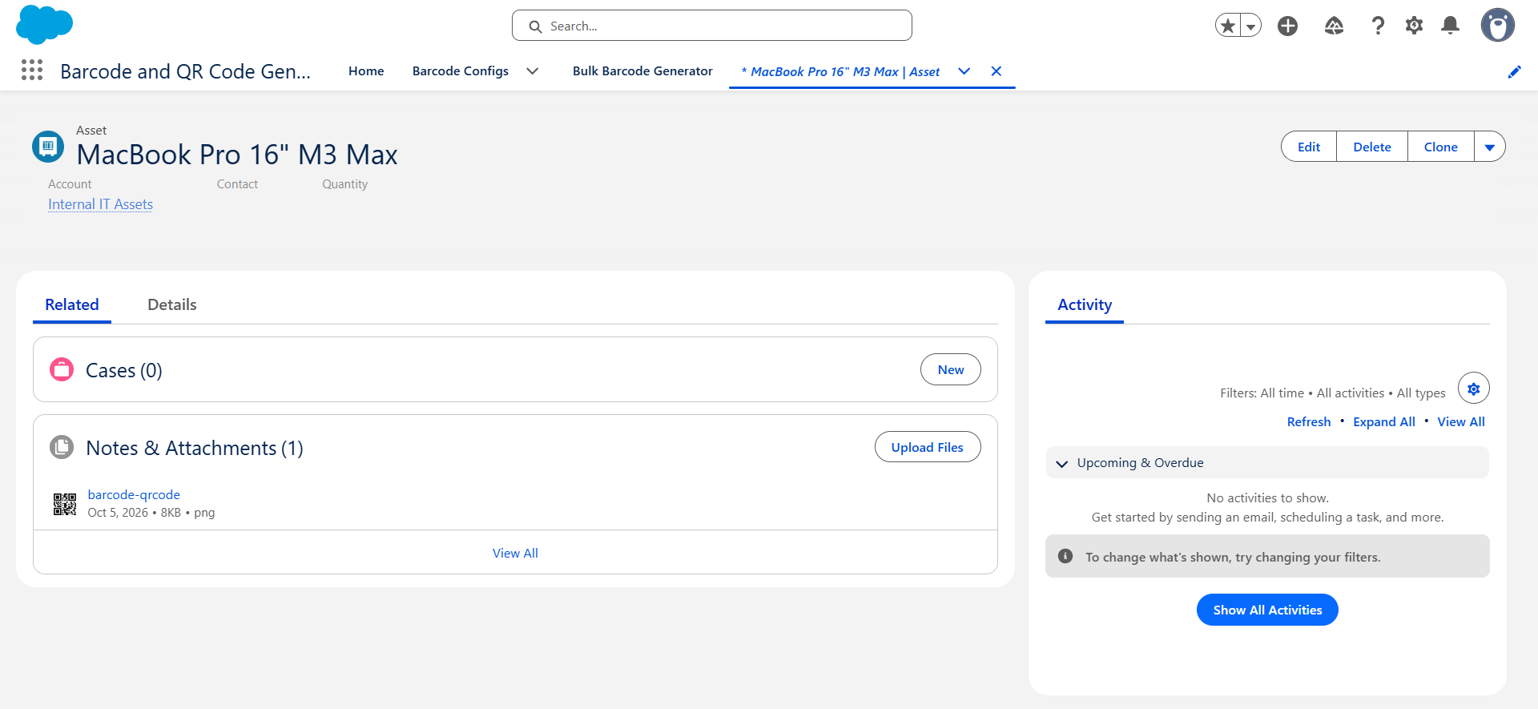This screenshot has width=1538, height=709.
Task: Click Expand All in the activity timeline
Action: tap(1384, 421)
